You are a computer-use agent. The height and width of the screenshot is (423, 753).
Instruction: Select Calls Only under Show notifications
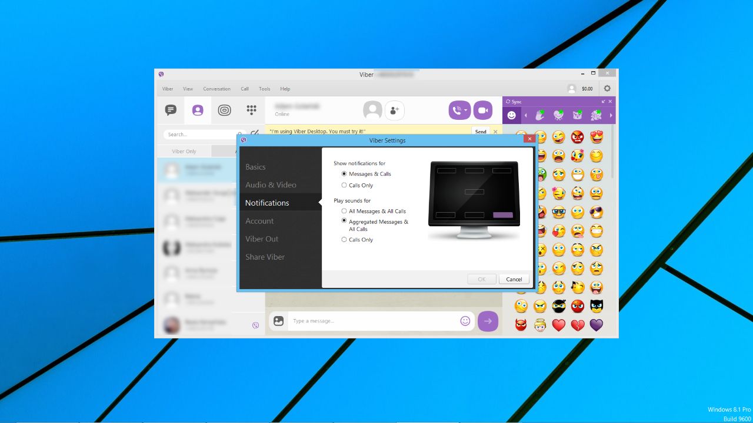click(344, 185)
